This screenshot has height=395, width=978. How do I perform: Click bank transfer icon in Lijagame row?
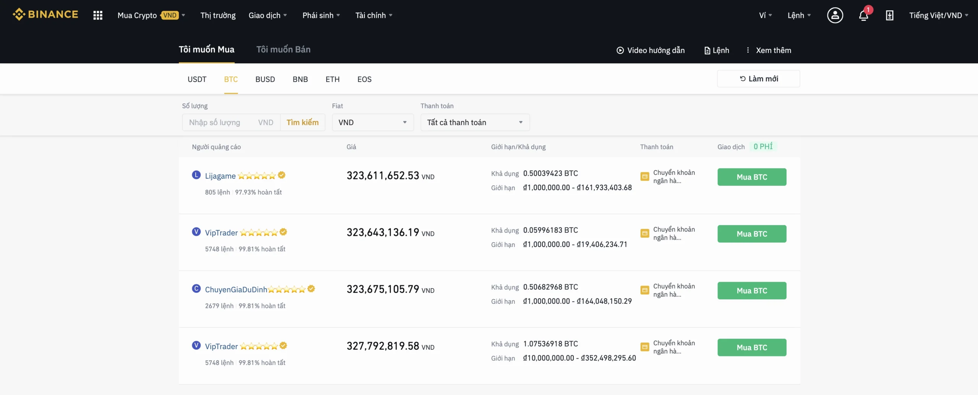click(x=645, y=177)
